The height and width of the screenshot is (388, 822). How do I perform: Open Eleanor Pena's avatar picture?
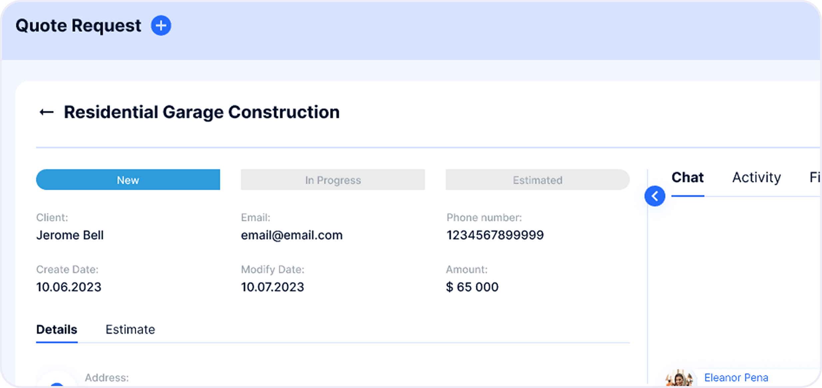tap(679, 379)
